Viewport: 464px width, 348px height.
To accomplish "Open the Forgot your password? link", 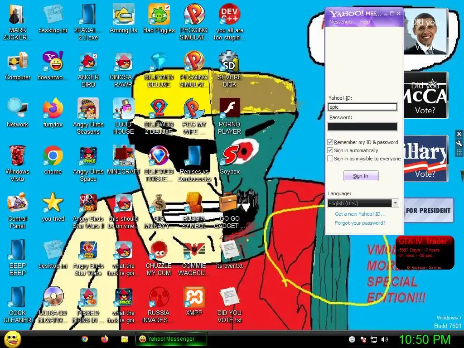I will [x=360, y=223].
